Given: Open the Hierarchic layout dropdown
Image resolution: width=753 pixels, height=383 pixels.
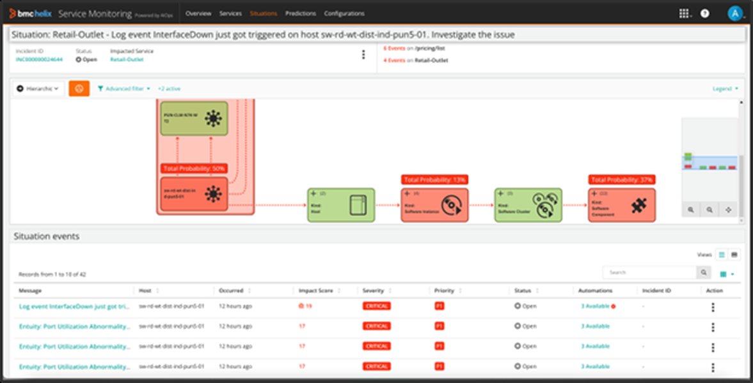Looking at the screenshot, I should tap(38, 89).
